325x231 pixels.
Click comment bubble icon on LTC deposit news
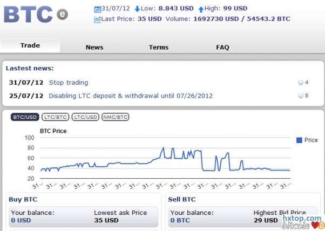pyautogui.click(x=301, y=96)
